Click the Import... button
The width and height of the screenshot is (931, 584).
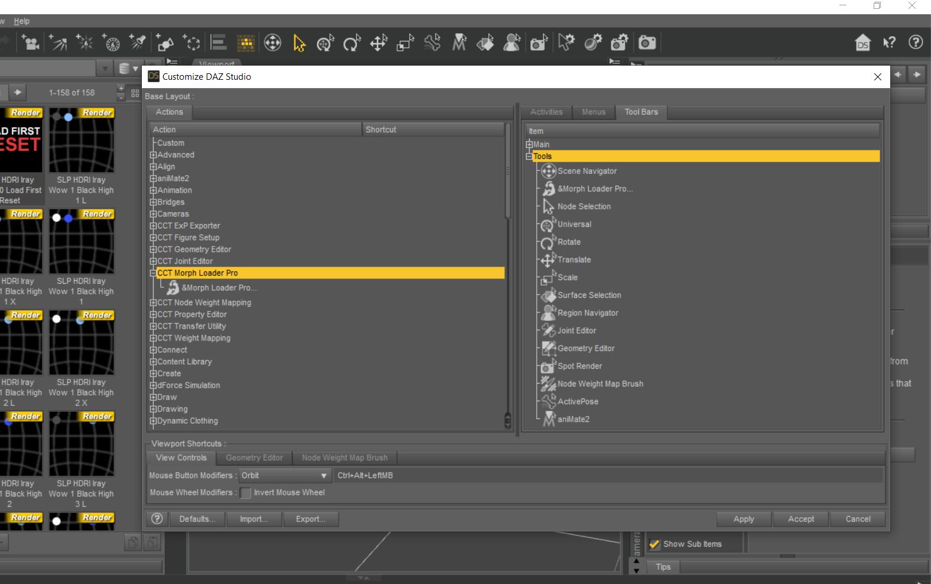tap(254, 519)
